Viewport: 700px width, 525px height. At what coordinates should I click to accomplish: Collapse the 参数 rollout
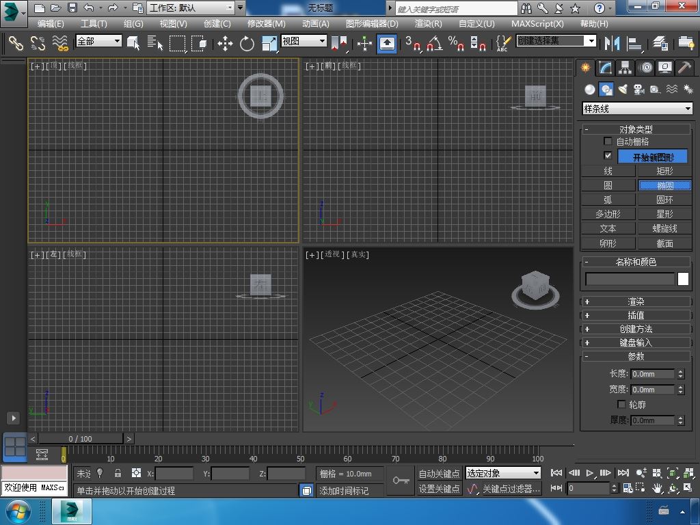[x=636, y=356]
